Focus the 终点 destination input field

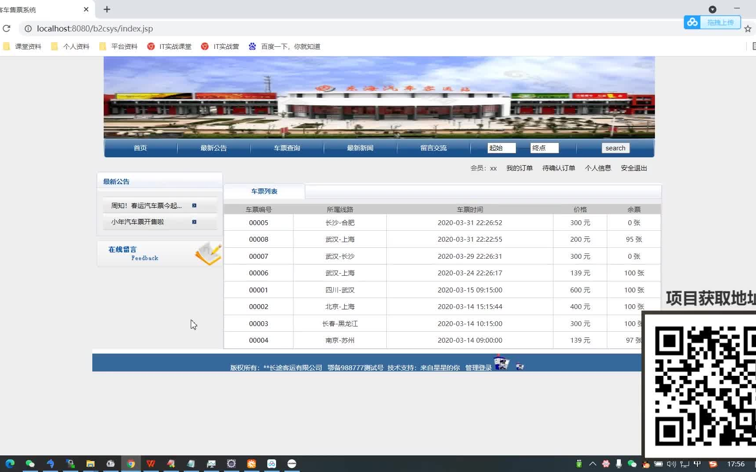(x=544, y=148)
